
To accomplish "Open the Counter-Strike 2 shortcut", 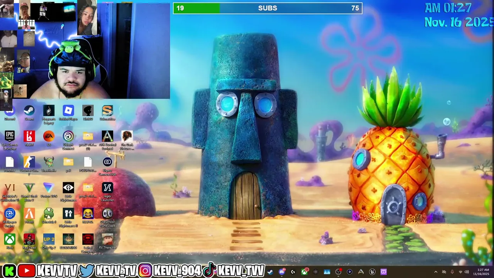I will [29, 166].
